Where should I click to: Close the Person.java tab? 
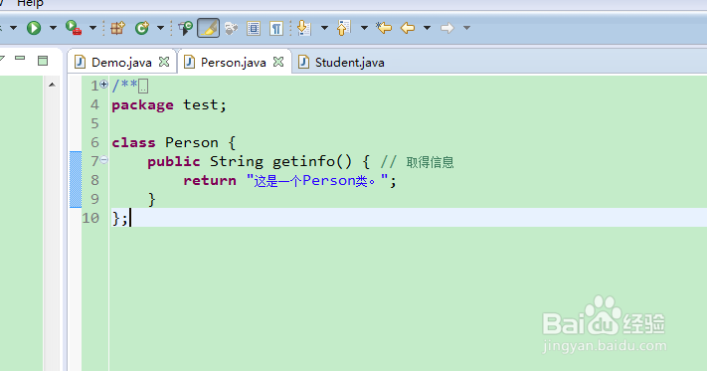click(278, 62)
